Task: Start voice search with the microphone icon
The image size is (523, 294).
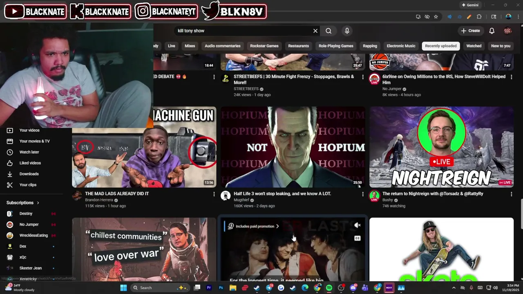Action: (x=347, y=31)
